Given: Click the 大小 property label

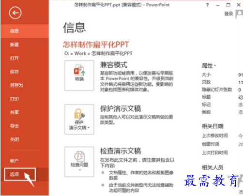Looking at the screenshot, I should (x=206, y=75).
